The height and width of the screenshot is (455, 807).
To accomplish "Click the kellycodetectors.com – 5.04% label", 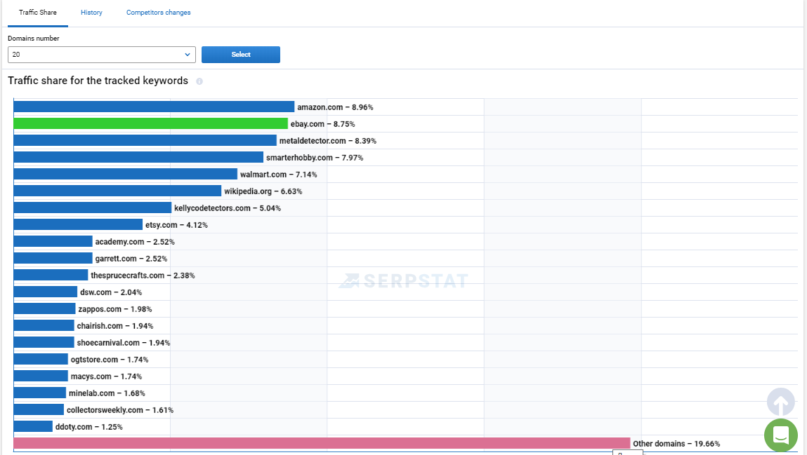I will [228, 208].
